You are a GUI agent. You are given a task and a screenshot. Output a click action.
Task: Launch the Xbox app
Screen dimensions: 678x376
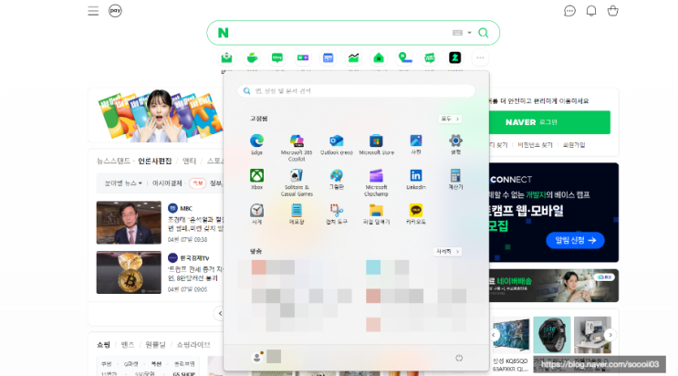256,175
